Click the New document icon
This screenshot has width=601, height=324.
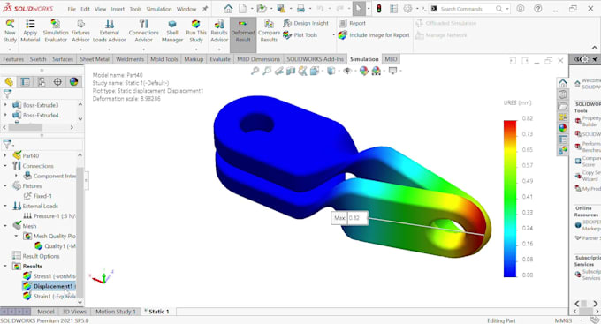click(x=243, y=9)
